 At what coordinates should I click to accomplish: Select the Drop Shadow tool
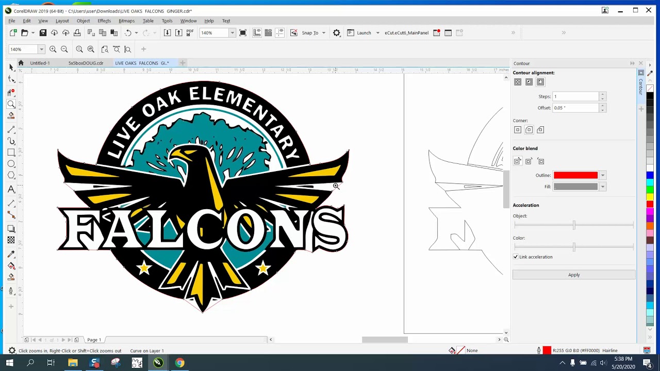pyautogui.click(x=11, y=228)
